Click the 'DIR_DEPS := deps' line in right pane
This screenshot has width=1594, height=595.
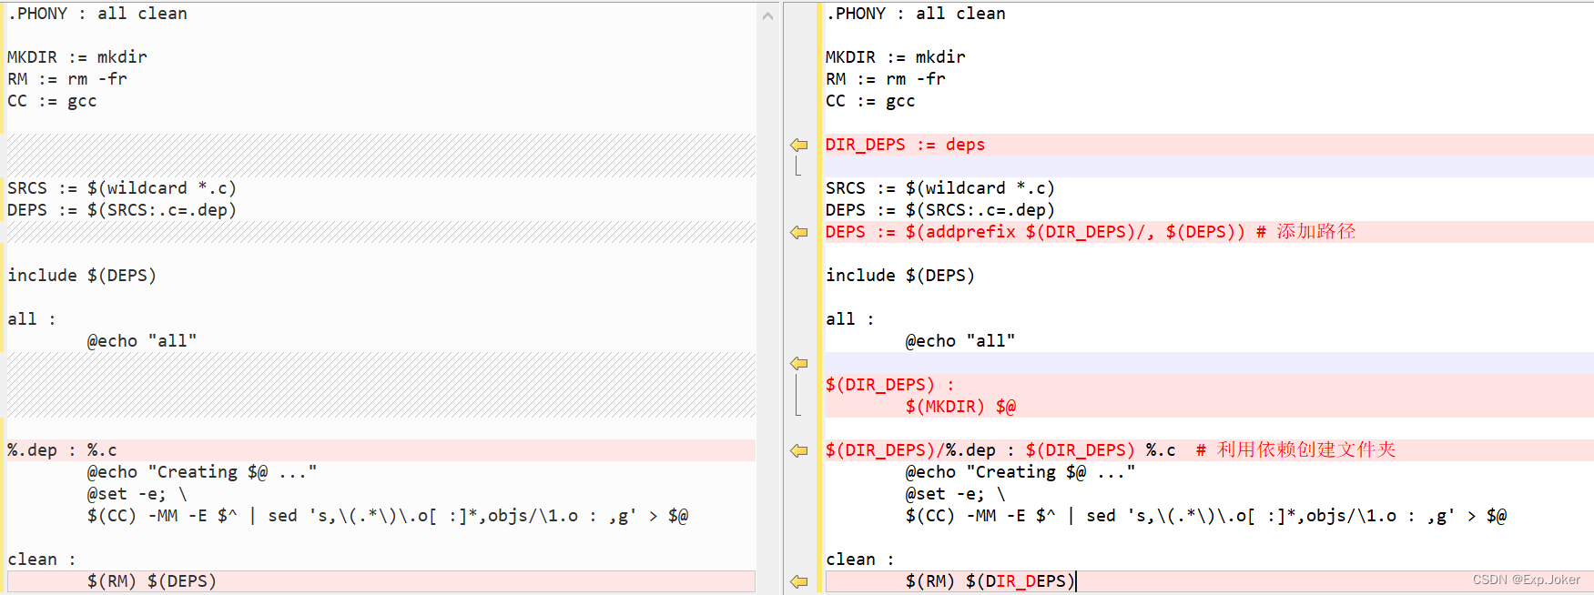coord(905,145)
